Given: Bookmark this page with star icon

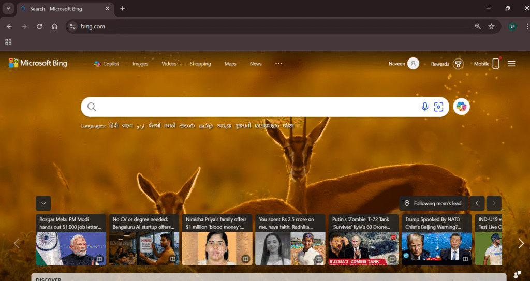Looking at the screenshot, I should point(492,26).
